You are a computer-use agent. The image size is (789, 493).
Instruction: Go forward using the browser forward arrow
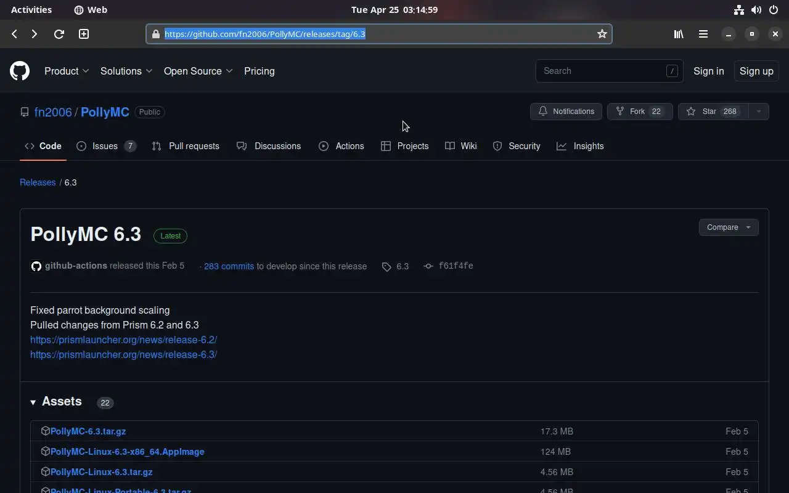point(35,34)
